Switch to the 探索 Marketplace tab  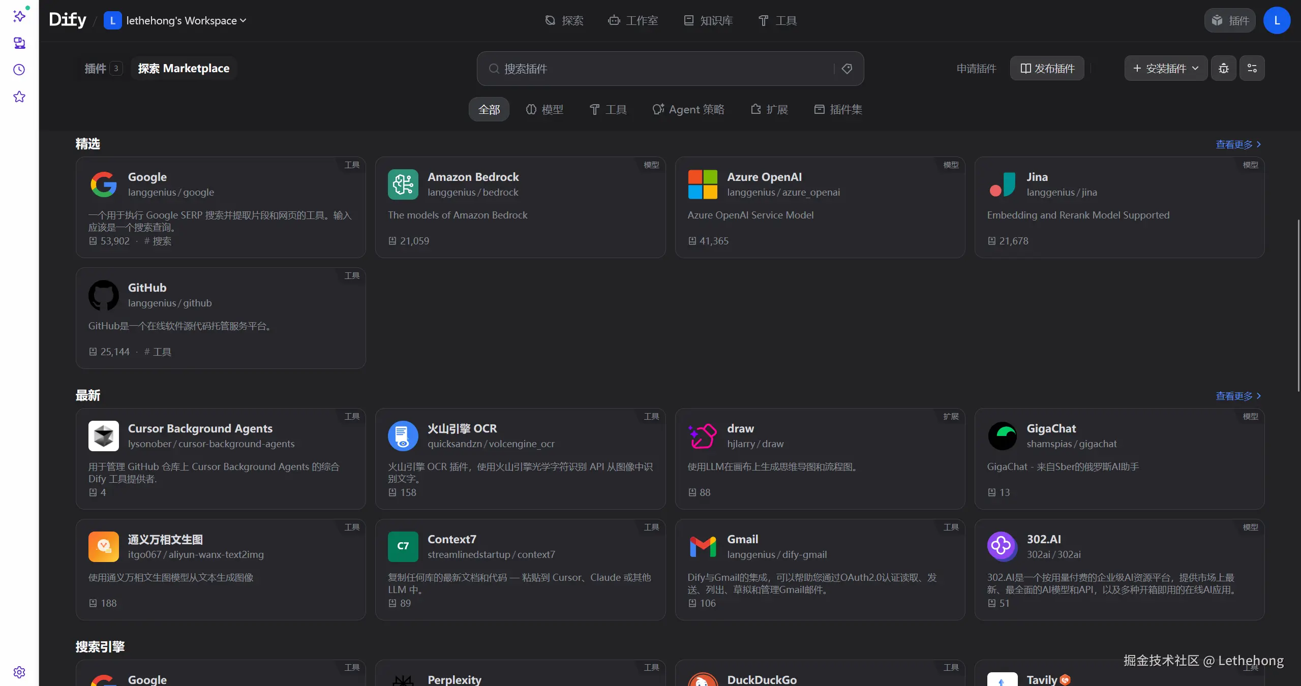point(184,68)
